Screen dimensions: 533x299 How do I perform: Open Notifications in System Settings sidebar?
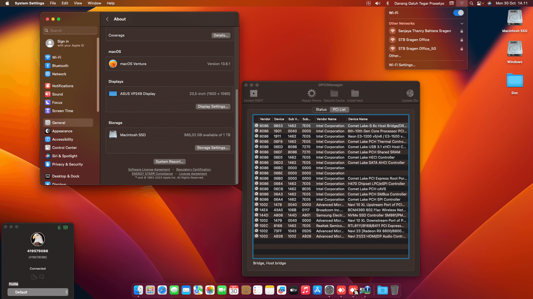68,86
